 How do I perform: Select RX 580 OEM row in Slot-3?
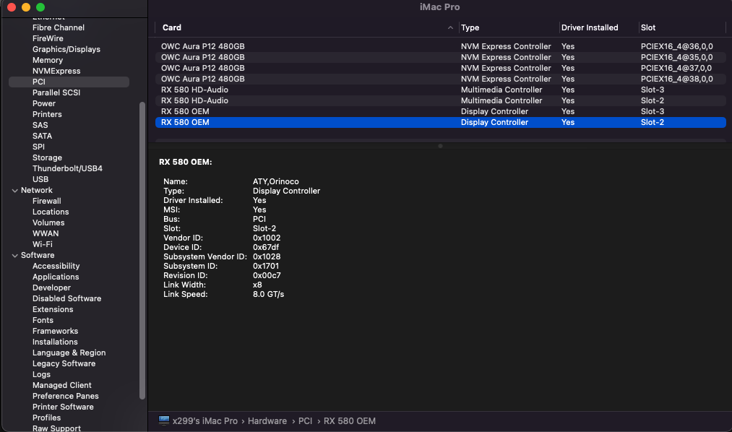tap(440, 111)
